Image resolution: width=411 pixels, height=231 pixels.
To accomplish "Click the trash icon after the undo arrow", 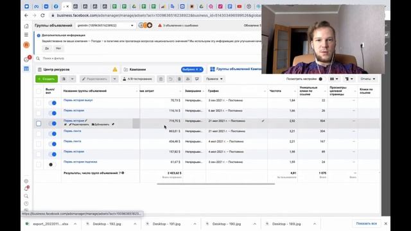I will tap(179, 79).
